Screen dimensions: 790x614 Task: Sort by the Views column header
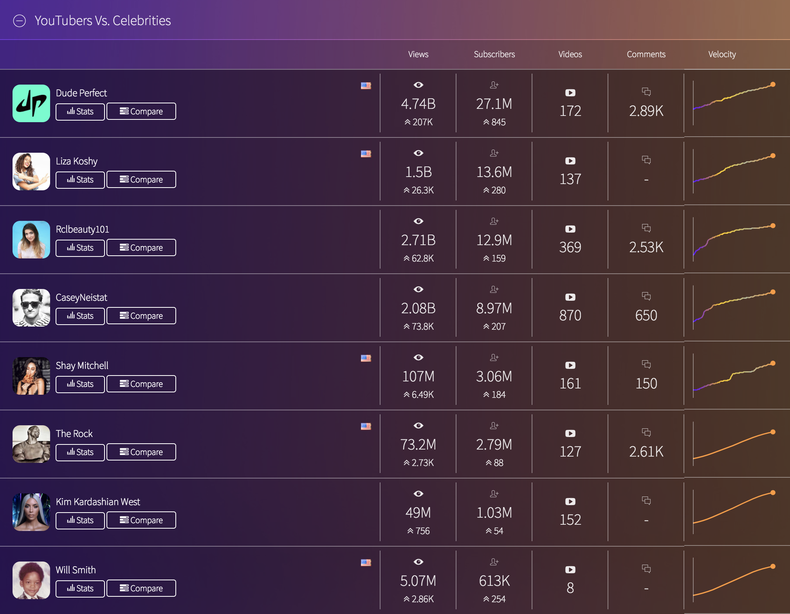pyautogui.click(x=418, y=54)
